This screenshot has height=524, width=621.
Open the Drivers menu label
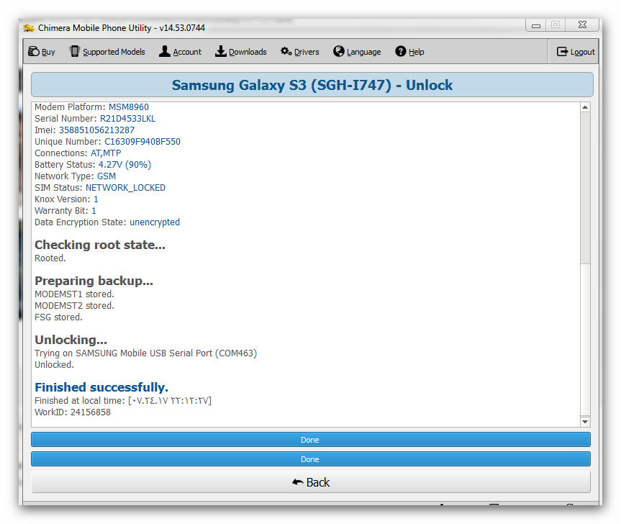(307, 52)
